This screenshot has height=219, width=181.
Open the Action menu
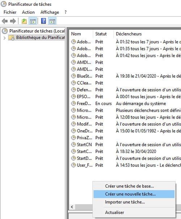[x=28, y=12]
